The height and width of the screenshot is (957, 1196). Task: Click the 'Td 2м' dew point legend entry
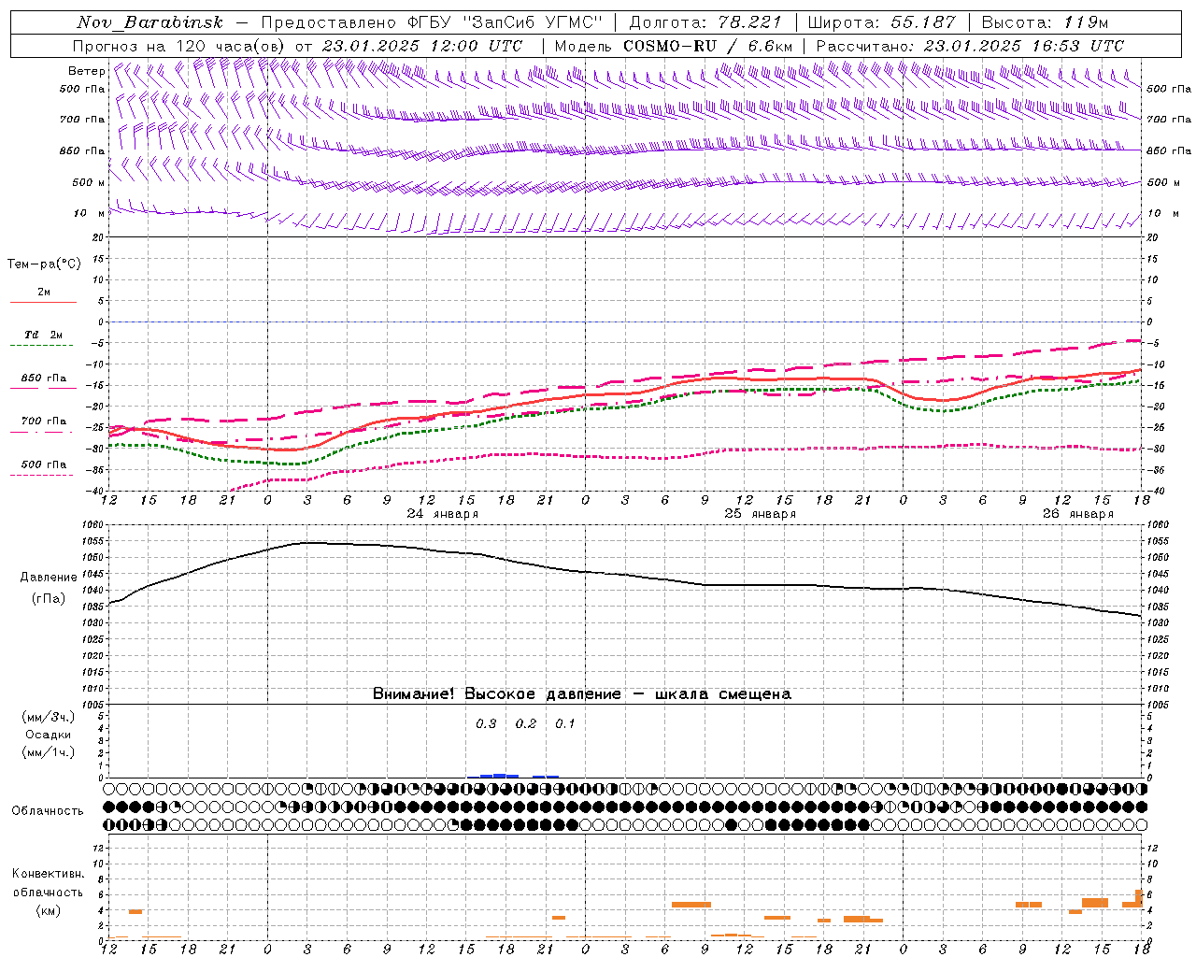click(x=44, y=335)
